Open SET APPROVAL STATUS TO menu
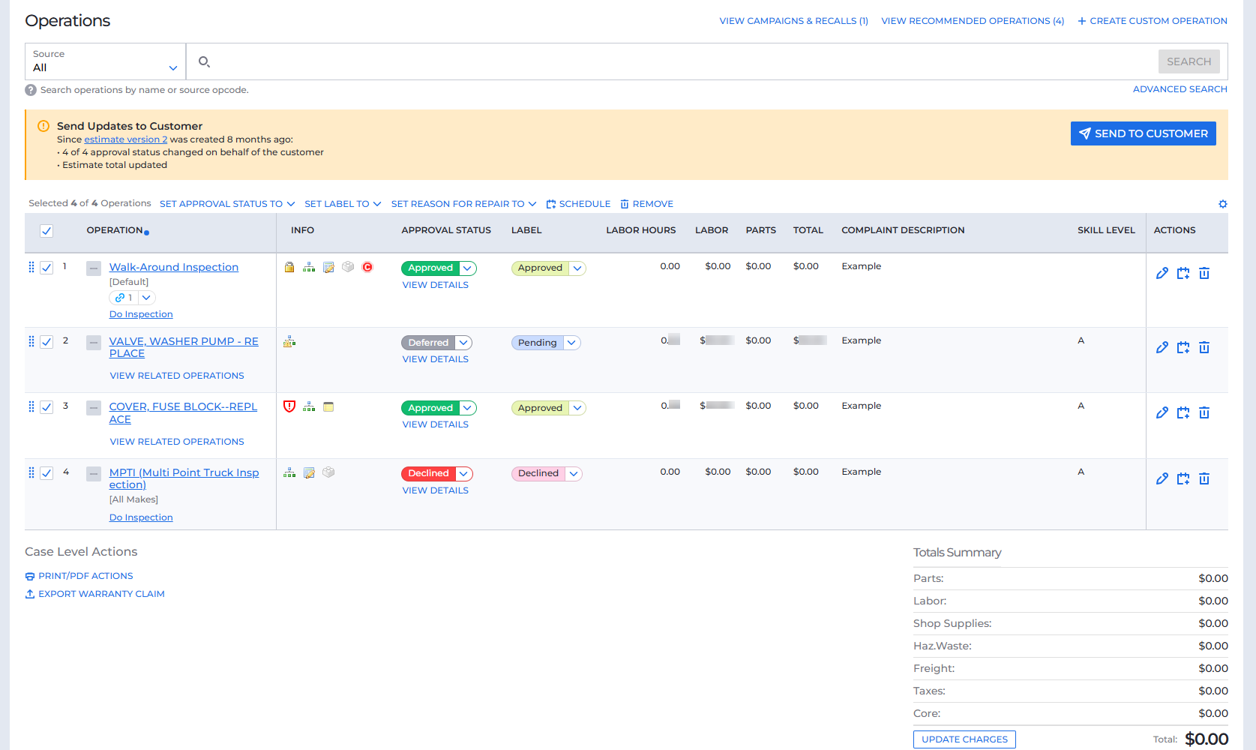 click(x=227, y=204)
